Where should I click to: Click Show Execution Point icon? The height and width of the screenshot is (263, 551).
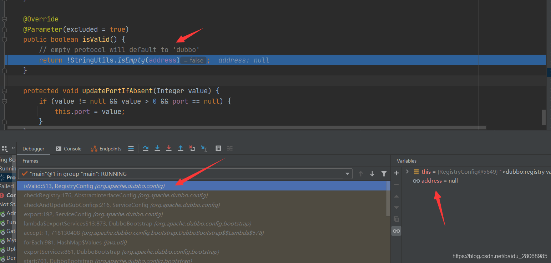click(x=131, y=148)
